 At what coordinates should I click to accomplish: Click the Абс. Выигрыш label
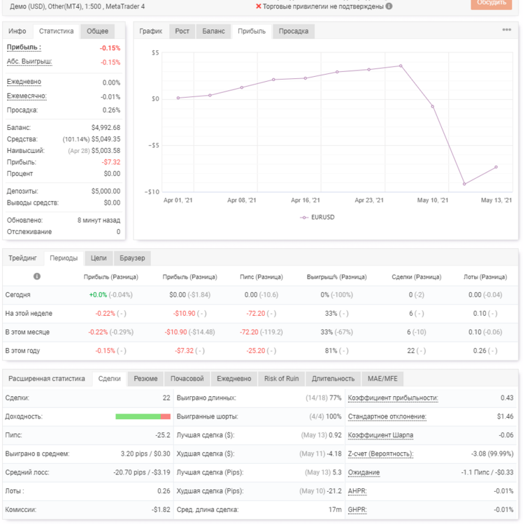click(x=29, y=61)
